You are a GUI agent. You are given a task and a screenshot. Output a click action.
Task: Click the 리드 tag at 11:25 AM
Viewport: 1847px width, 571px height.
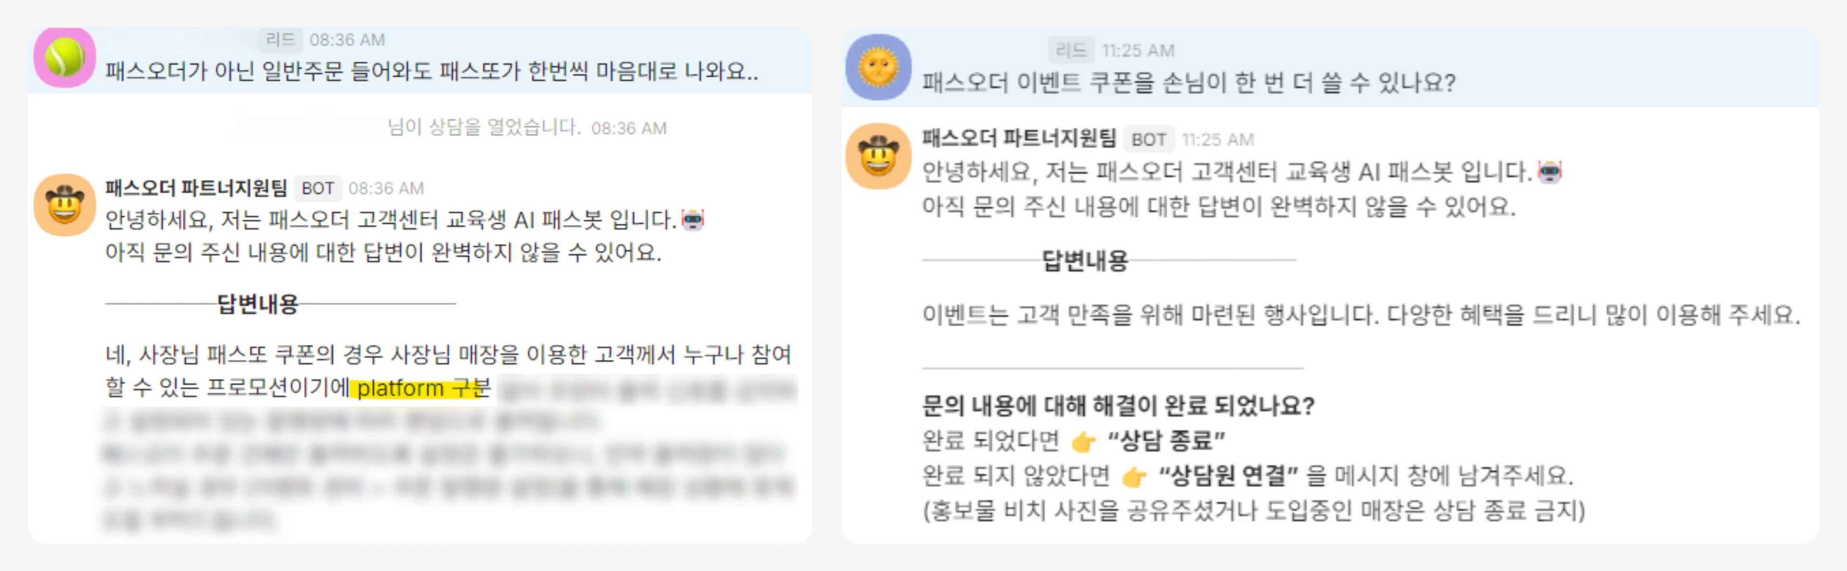[x=1071, y=50]
